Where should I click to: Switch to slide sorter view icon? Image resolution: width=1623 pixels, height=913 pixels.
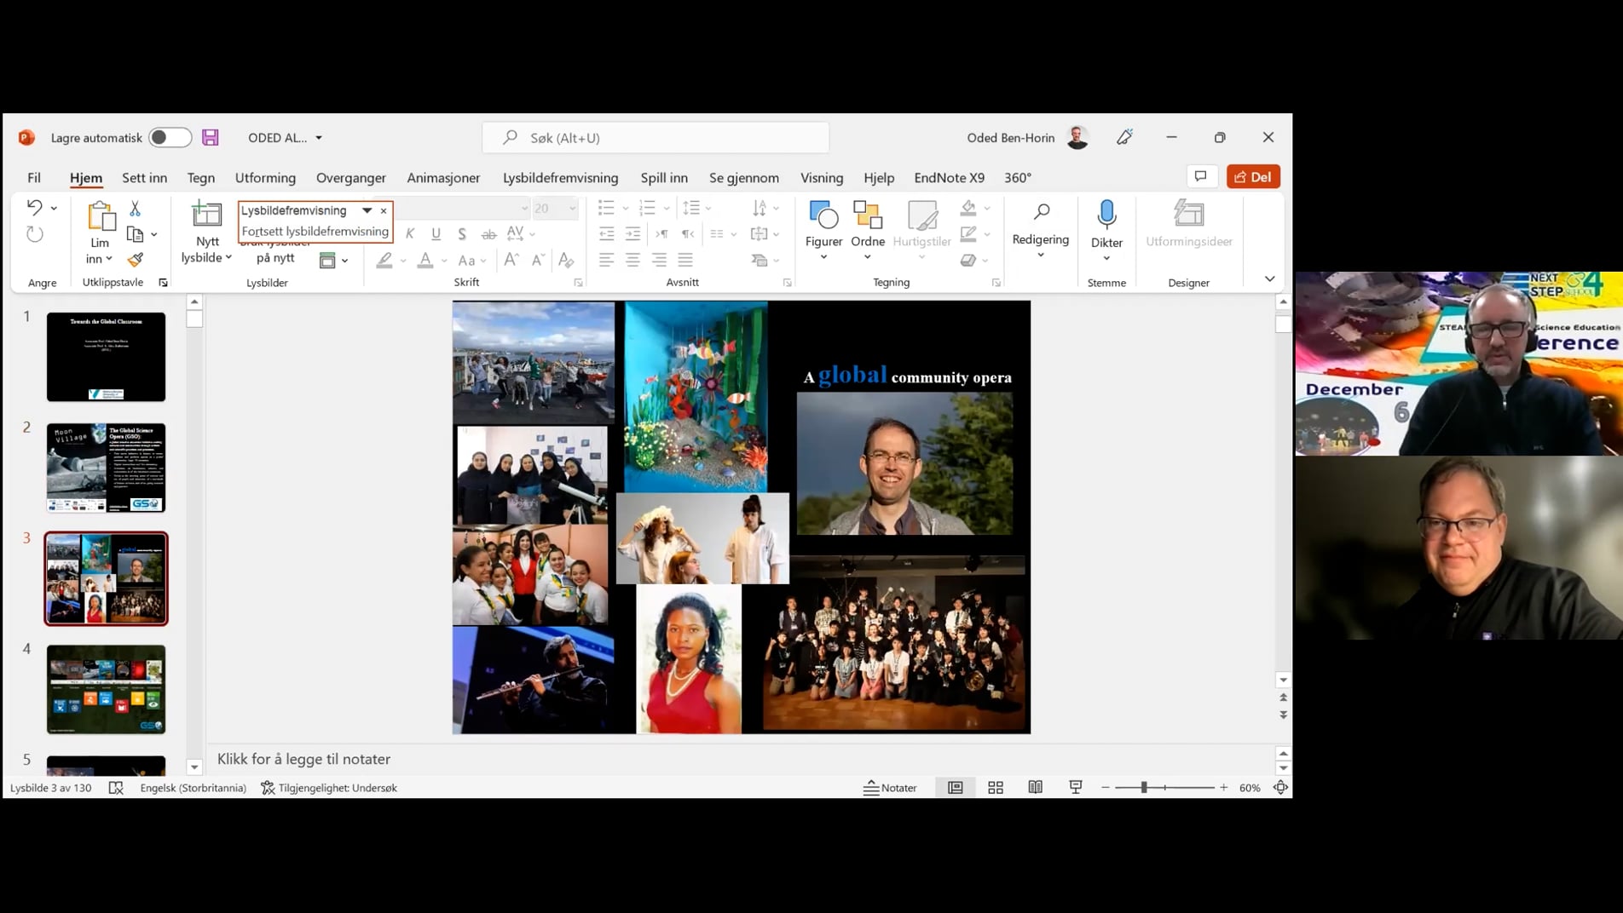tap(995, 787)
